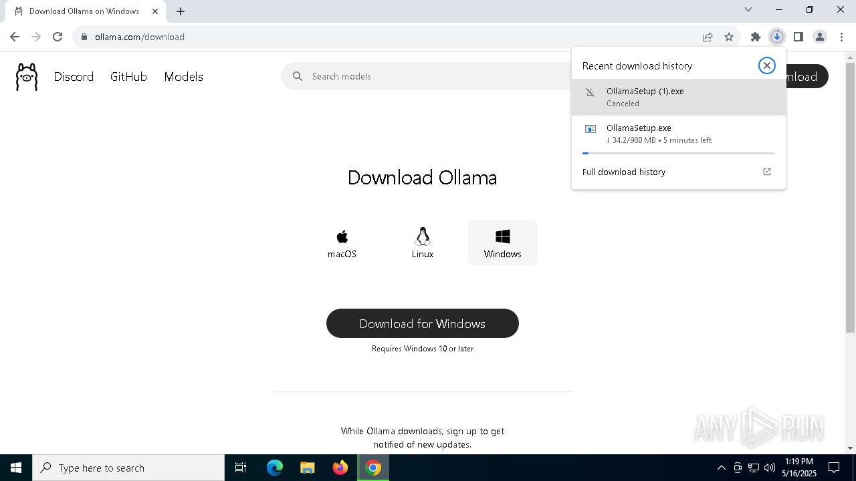Click the address bar URL

(140, 37)
